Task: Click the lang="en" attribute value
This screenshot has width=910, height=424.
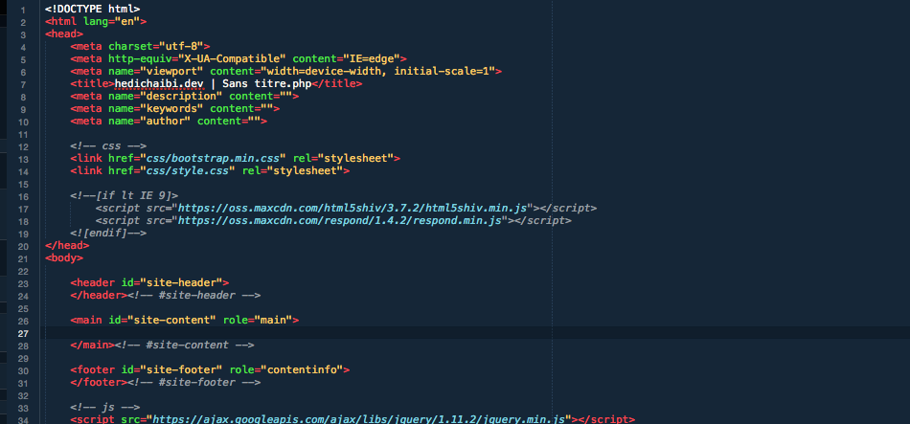Action: (x=126, y=22)
